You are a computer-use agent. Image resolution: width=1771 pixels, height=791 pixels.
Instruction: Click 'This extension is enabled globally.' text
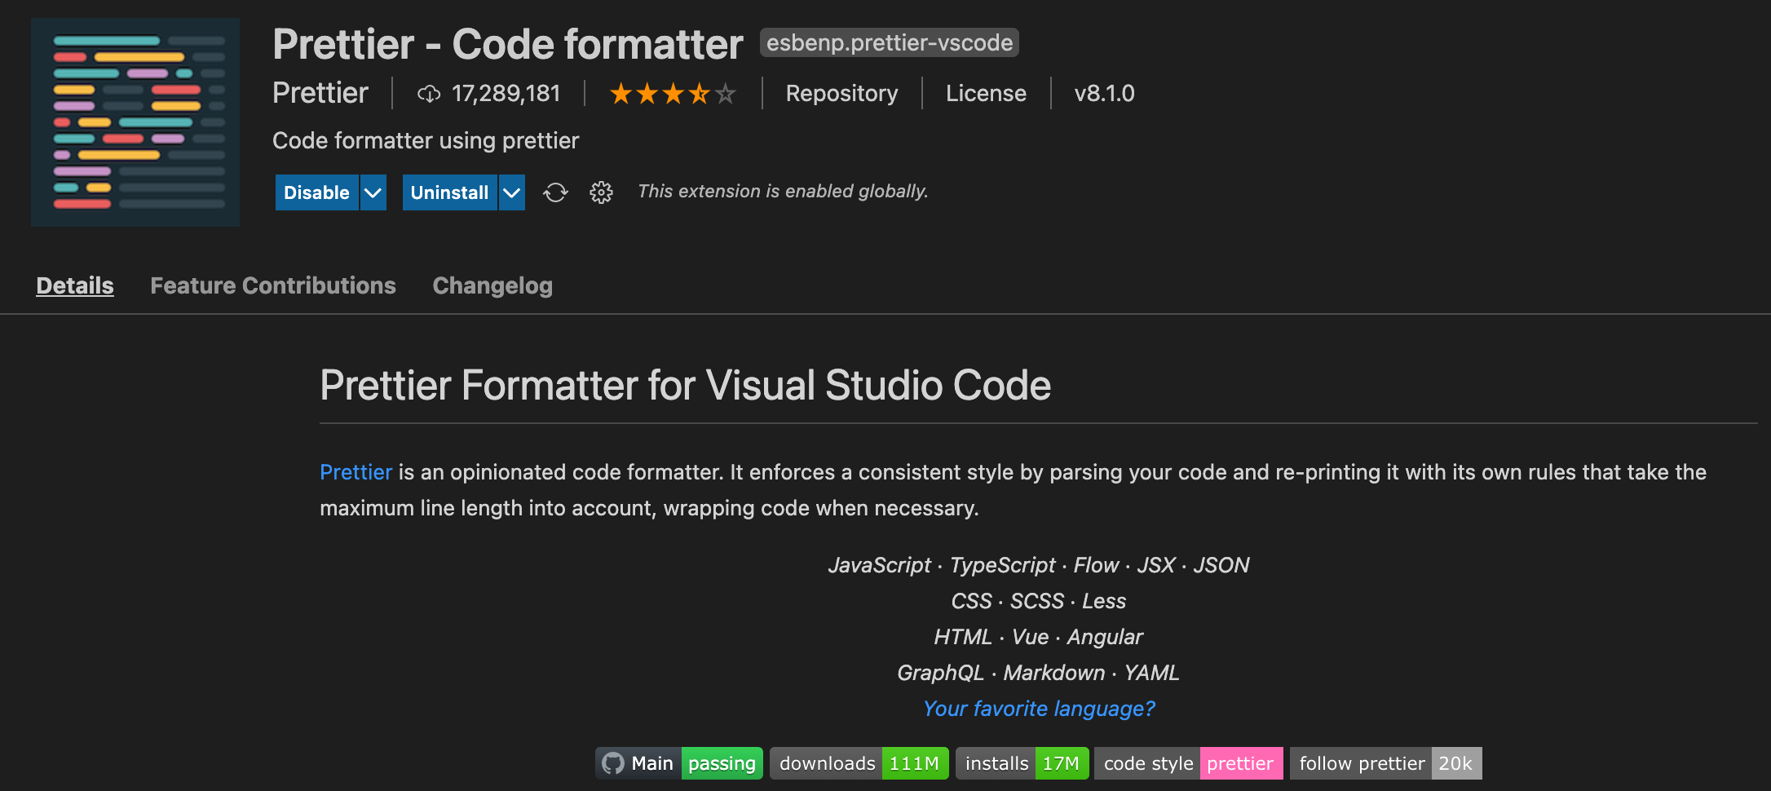pyautogui.click(x=783, y=192)
